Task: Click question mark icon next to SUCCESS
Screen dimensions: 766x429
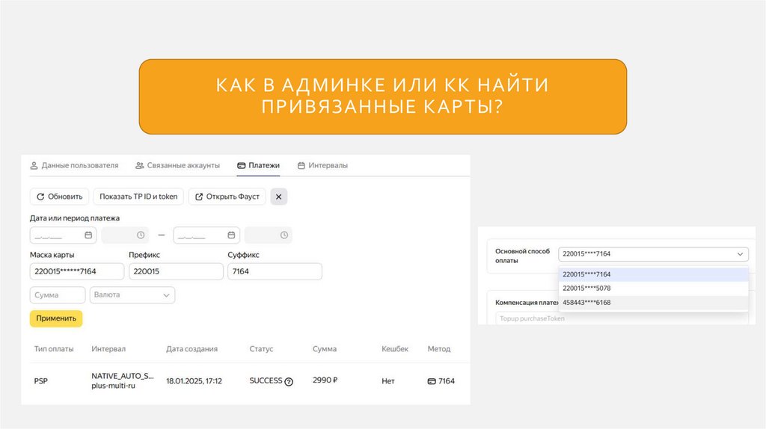Action: [x=289, y=382]
